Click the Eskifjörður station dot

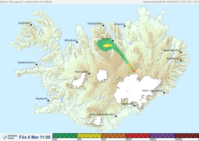(x=181, y=60)
